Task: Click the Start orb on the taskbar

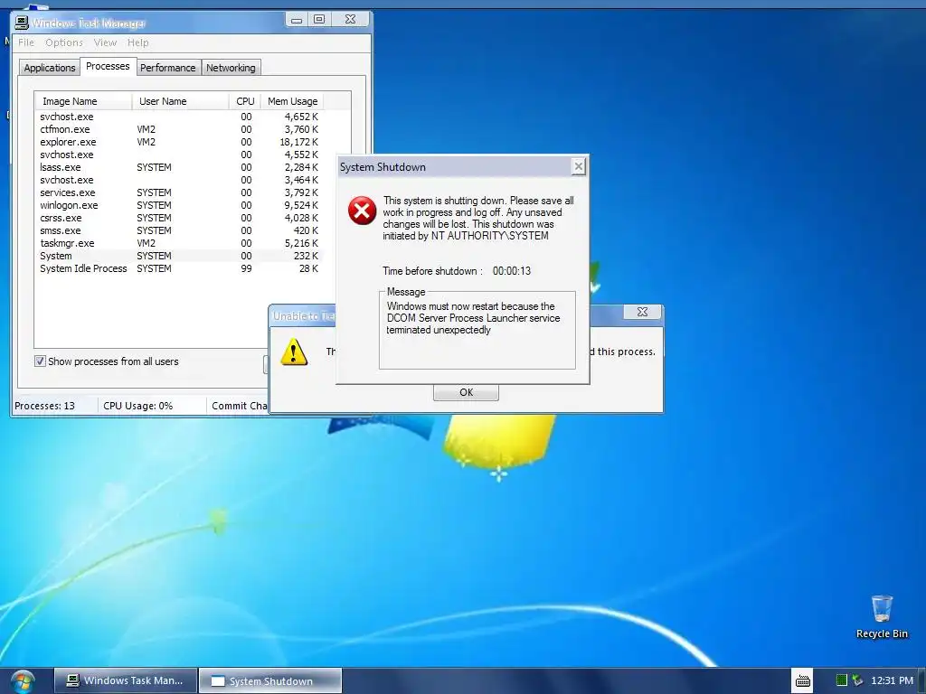Action: pos(22,681)
